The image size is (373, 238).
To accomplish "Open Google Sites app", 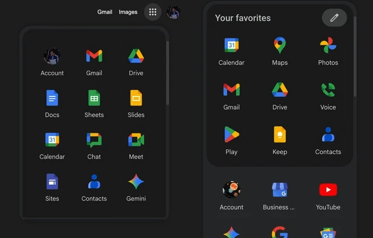I will coord(52,187).
